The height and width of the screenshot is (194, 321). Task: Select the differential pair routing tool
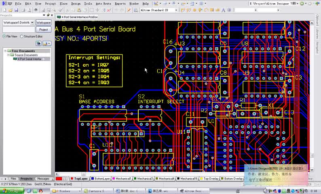tap(188, 10)
